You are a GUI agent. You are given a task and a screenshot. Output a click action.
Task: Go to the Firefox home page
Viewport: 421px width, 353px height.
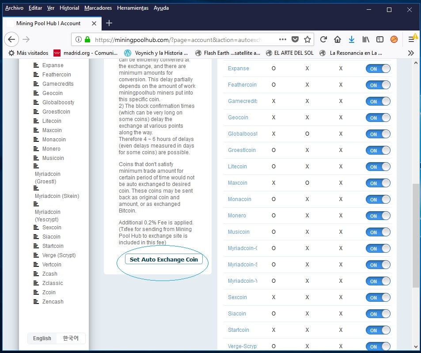pyautogui.click(x=338, y=39)
